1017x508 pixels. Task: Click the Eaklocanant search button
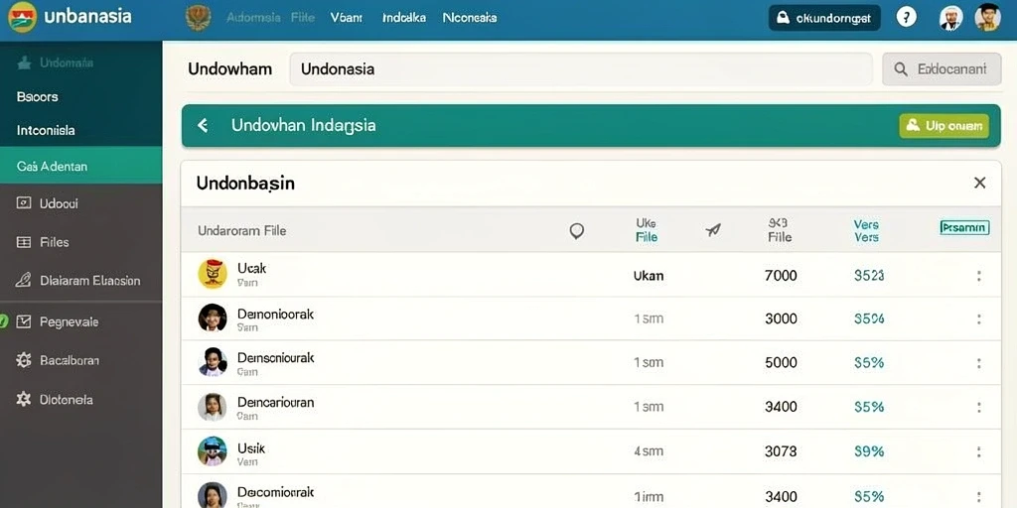[942, 68]
